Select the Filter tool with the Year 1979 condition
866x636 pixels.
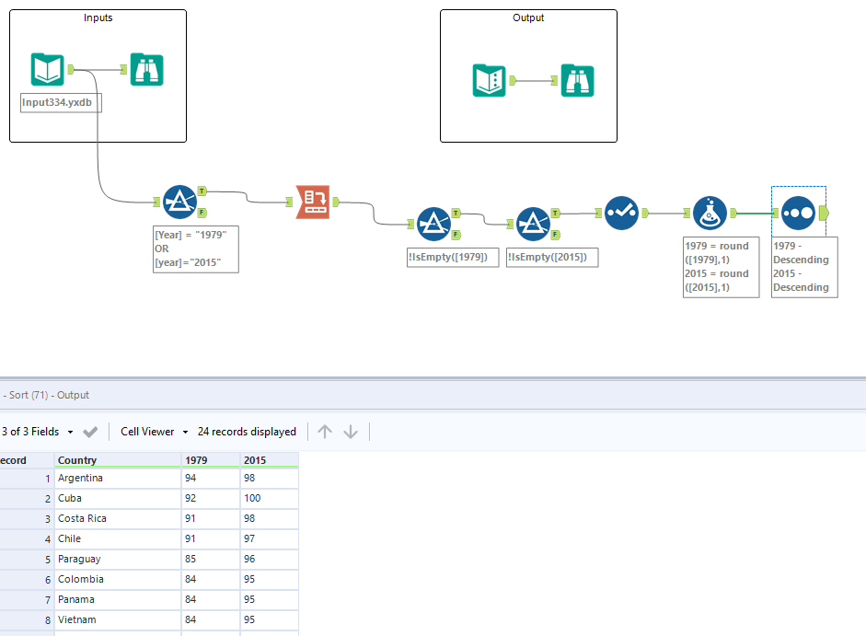(181, 202)
